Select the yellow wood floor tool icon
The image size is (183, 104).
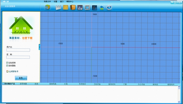tap(66, 7)
